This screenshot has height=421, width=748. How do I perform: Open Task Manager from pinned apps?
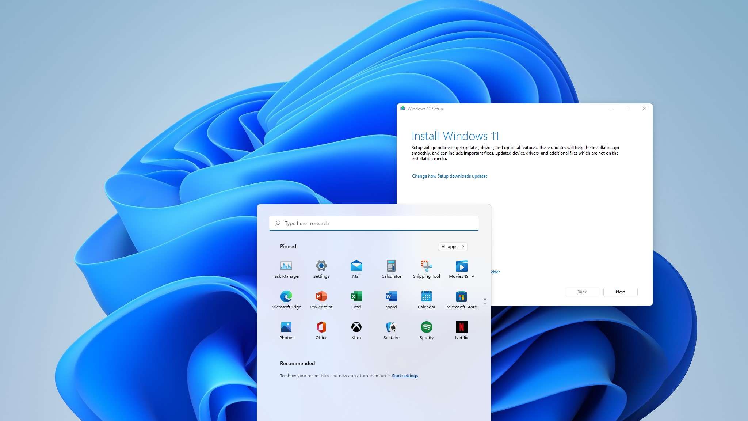[x=286, y=269]
